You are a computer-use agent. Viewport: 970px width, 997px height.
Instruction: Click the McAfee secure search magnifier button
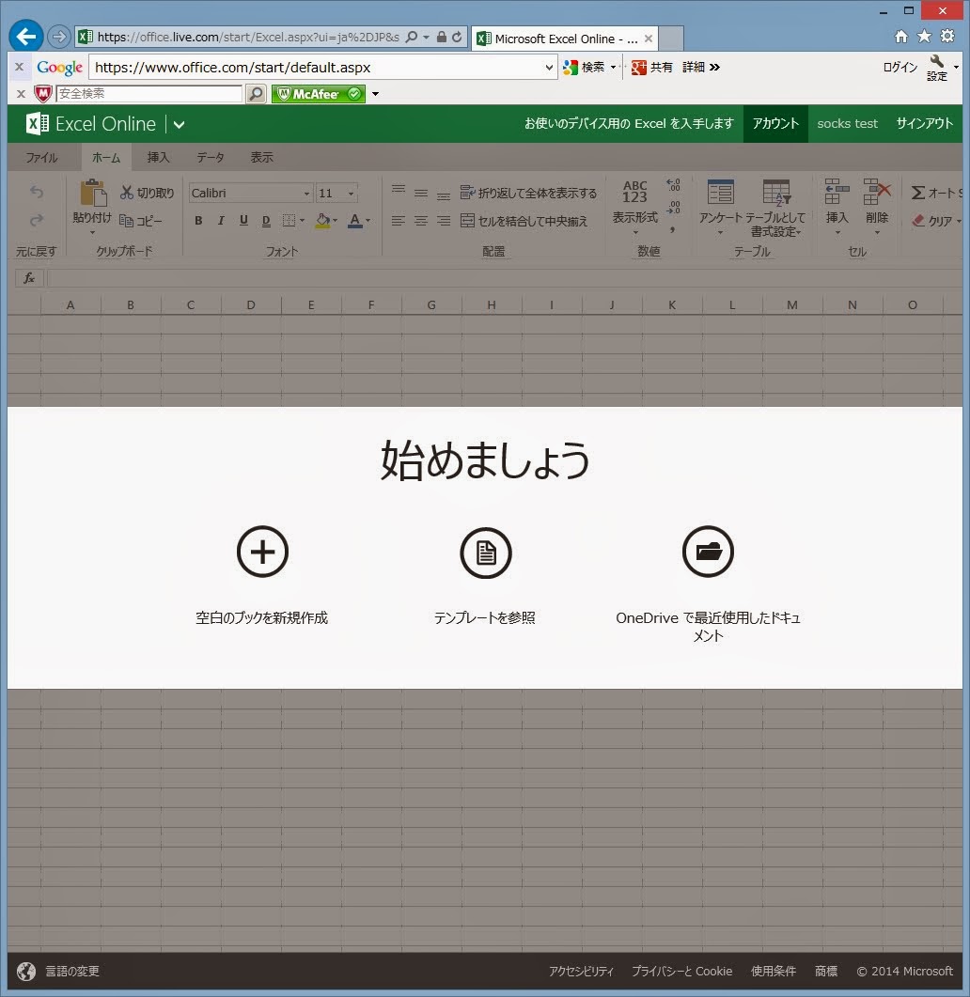click(x=256, y=94)
